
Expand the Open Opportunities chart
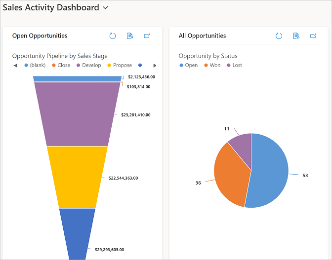(147, 36)
